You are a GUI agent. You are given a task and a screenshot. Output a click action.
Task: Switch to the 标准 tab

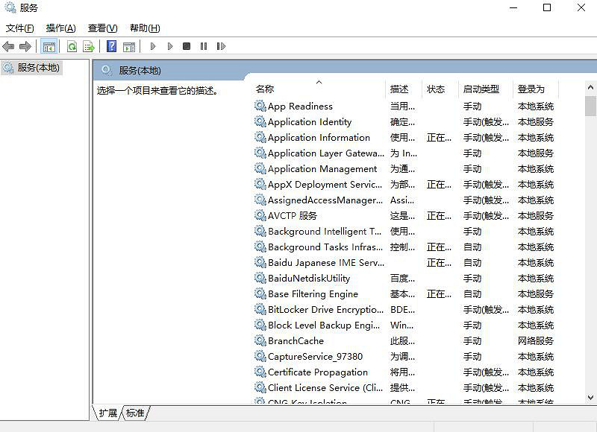click(135, 413)
